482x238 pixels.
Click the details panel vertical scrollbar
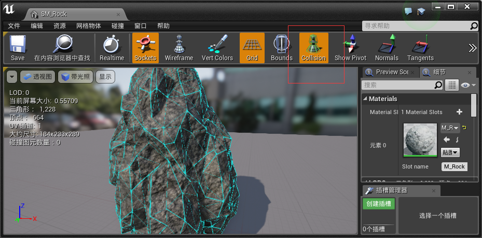[474, 105]
